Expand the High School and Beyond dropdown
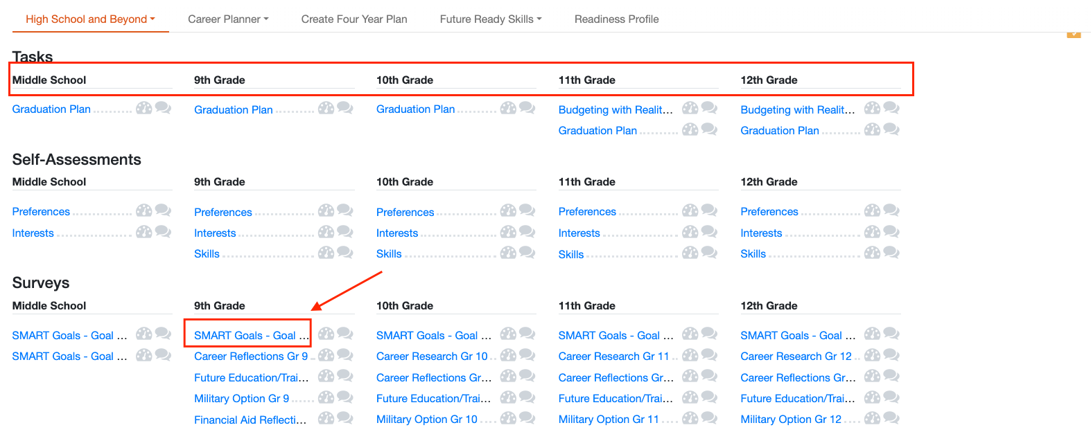This screenshot has height=432, width=1091. [x=90, y=19]
